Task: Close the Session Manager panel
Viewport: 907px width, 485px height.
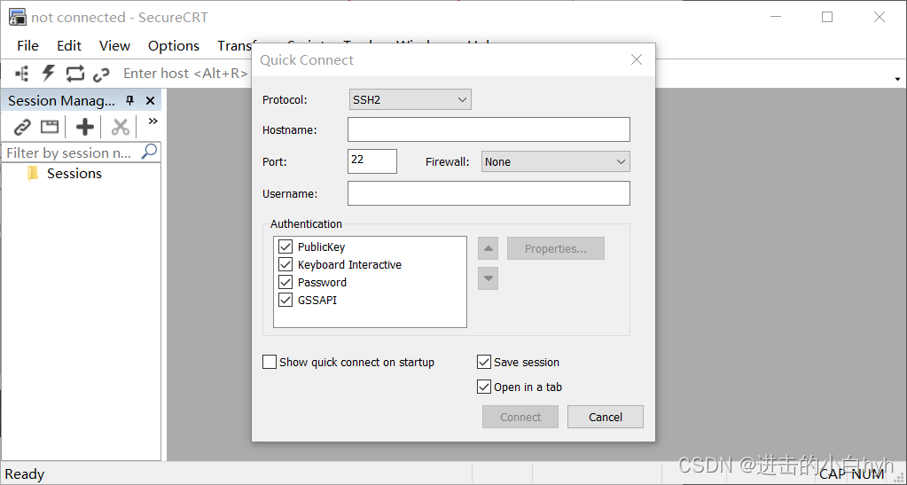Action: [151, 101]
